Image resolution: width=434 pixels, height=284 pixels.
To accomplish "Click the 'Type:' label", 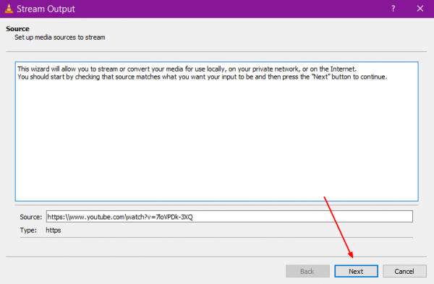I will point(28,231).
